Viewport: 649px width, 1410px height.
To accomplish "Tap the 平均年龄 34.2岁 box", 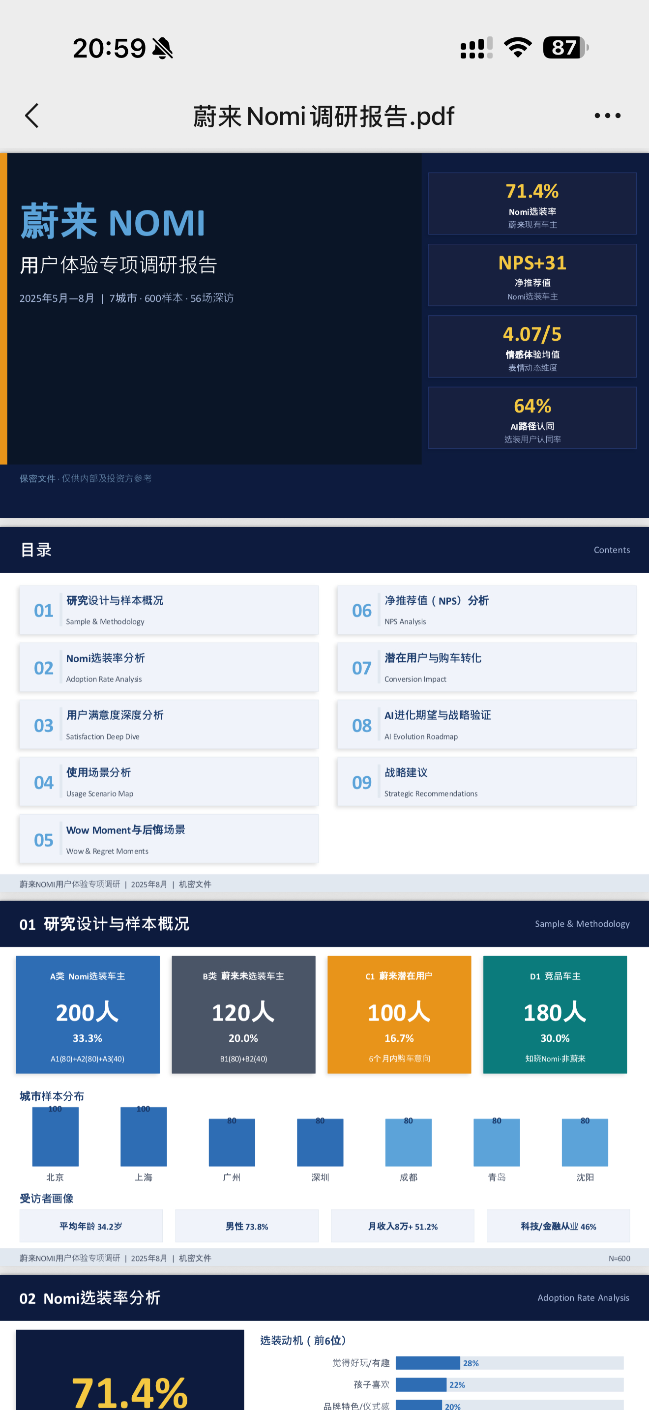I will [91, 1226].
